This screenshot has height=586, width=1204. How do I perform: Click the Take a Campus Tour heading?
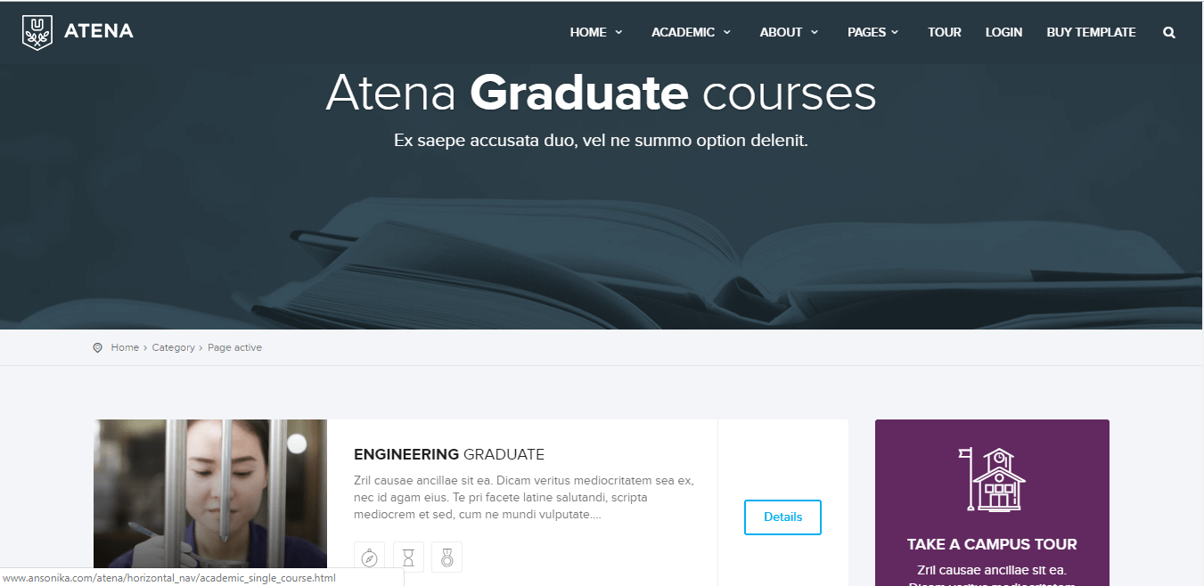pos(992,544)
